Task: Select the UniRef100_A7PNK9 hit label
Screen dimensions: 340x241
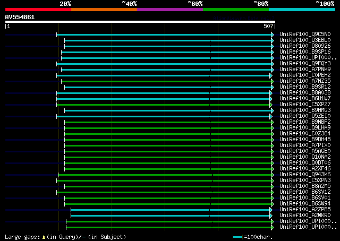Action: [x=305, y=70]
